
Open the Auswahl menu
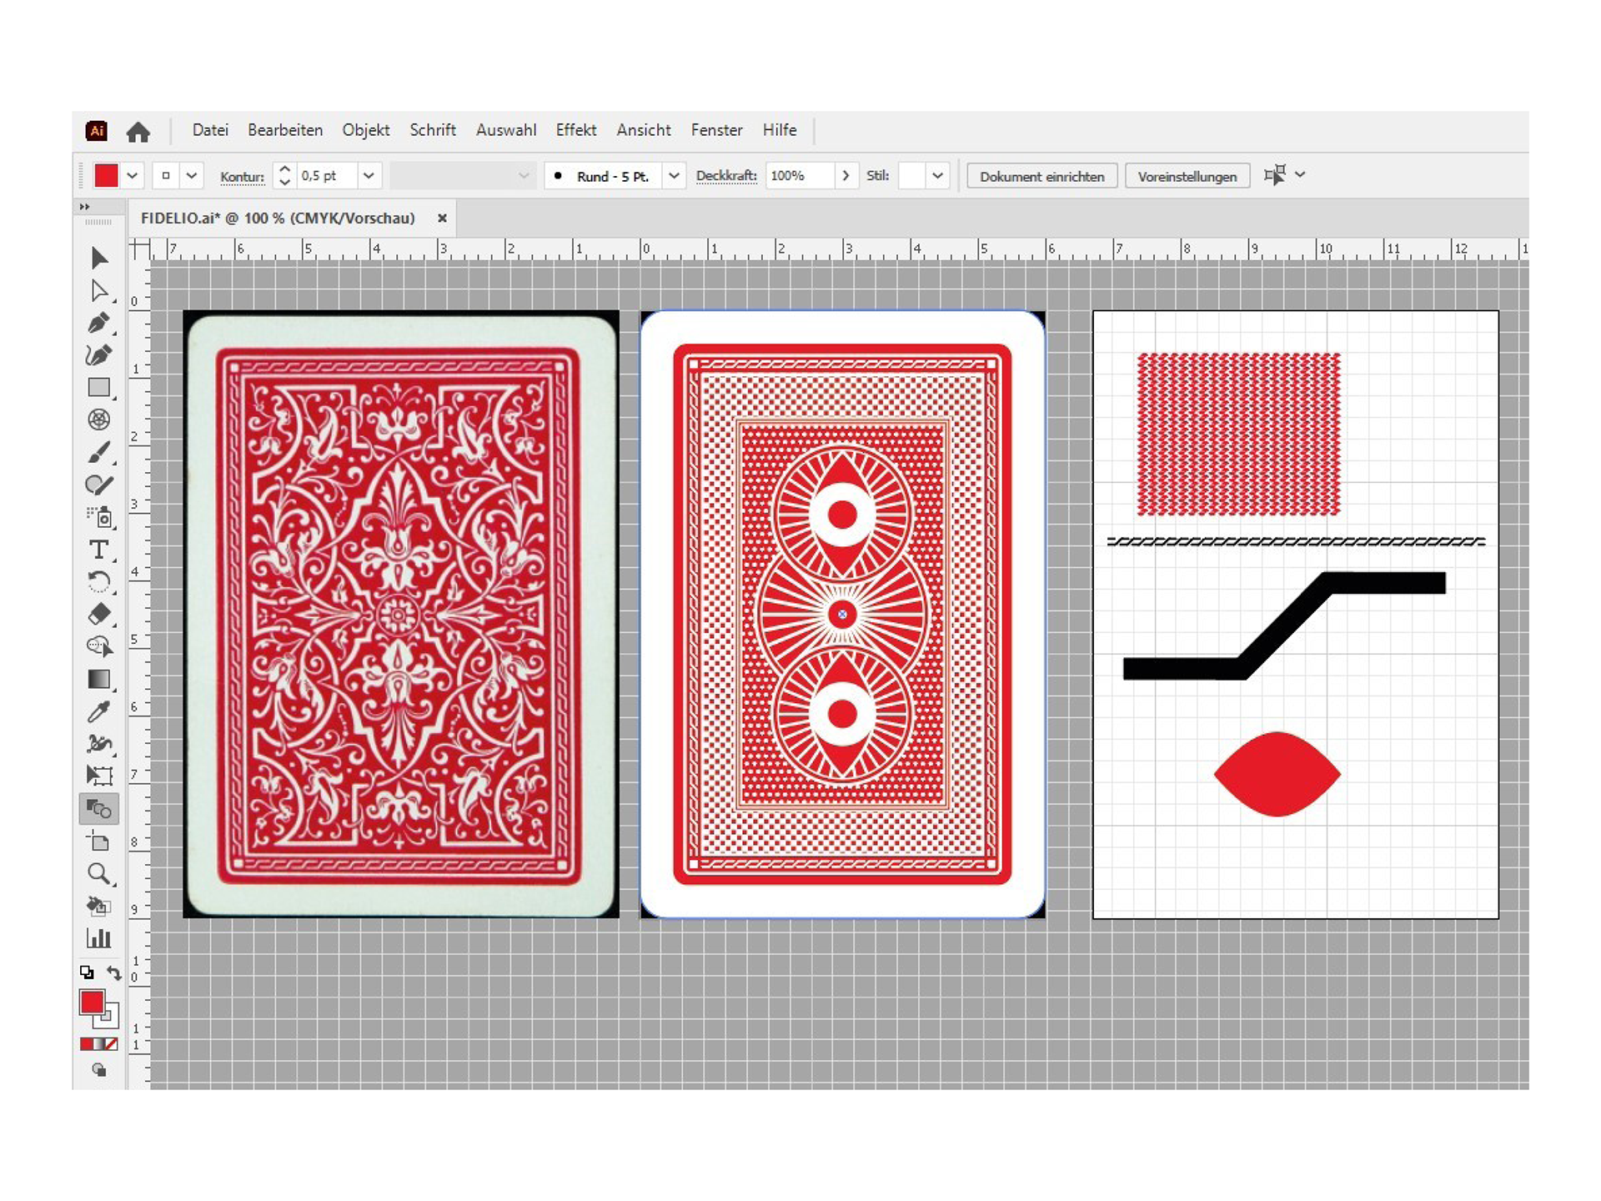point(506,130)
